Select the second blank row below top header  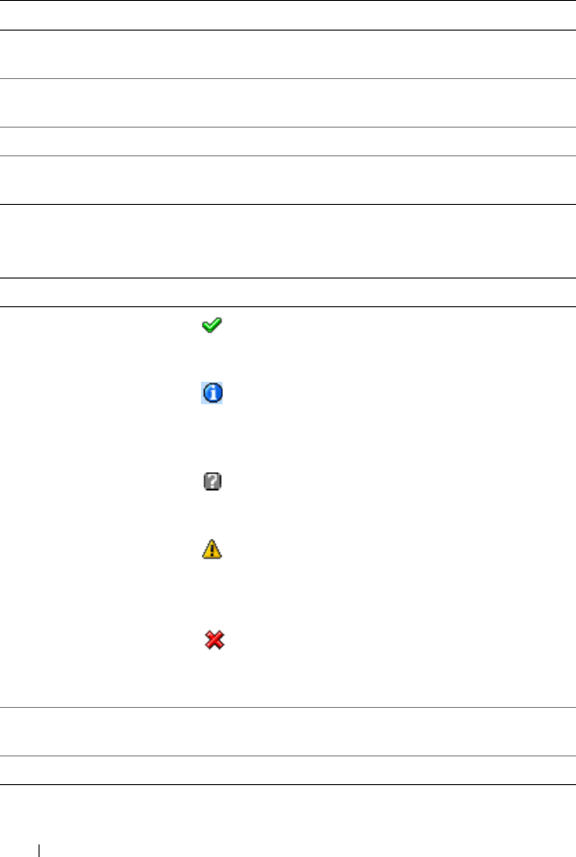click(288, 103)
